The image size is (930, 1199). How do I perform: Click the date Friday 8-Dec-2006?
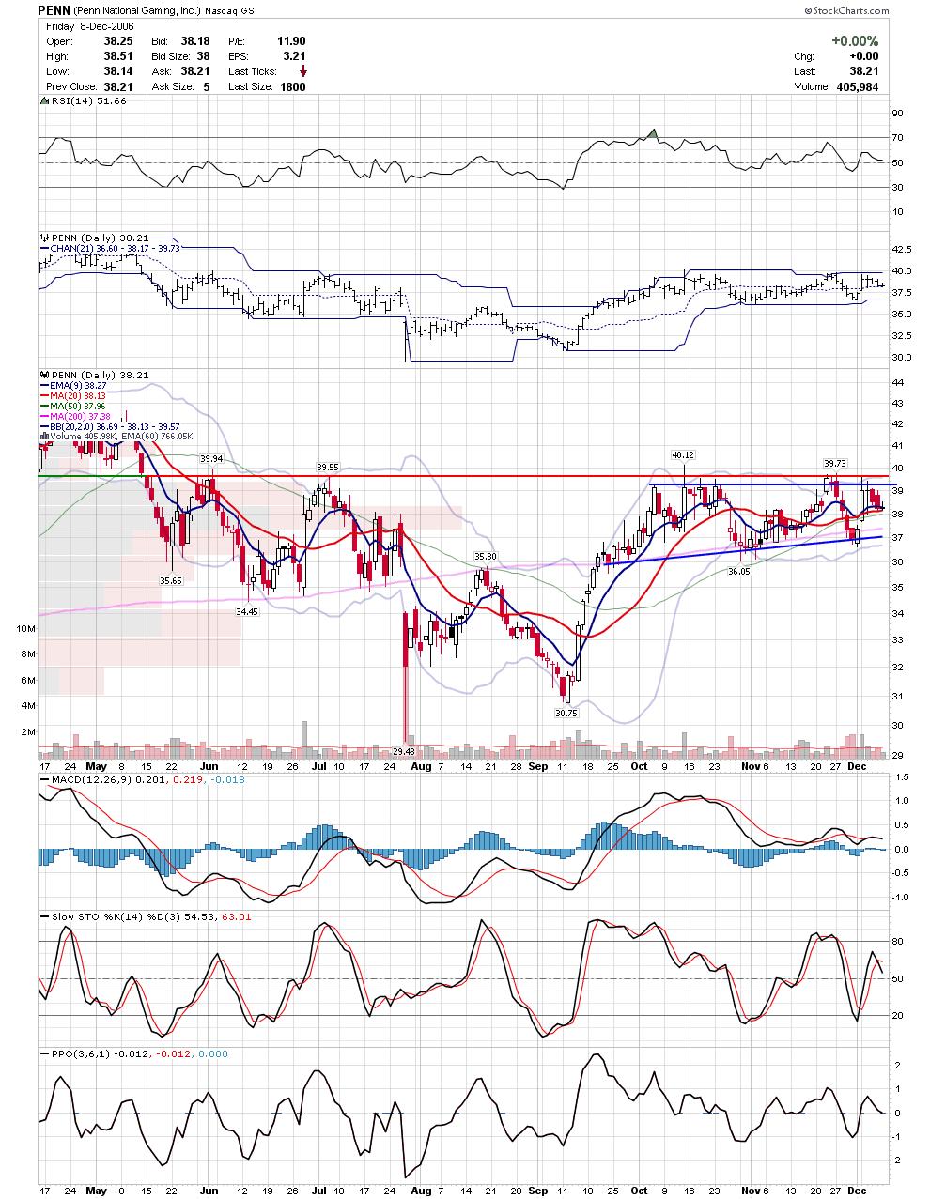[x=90, y=26]
